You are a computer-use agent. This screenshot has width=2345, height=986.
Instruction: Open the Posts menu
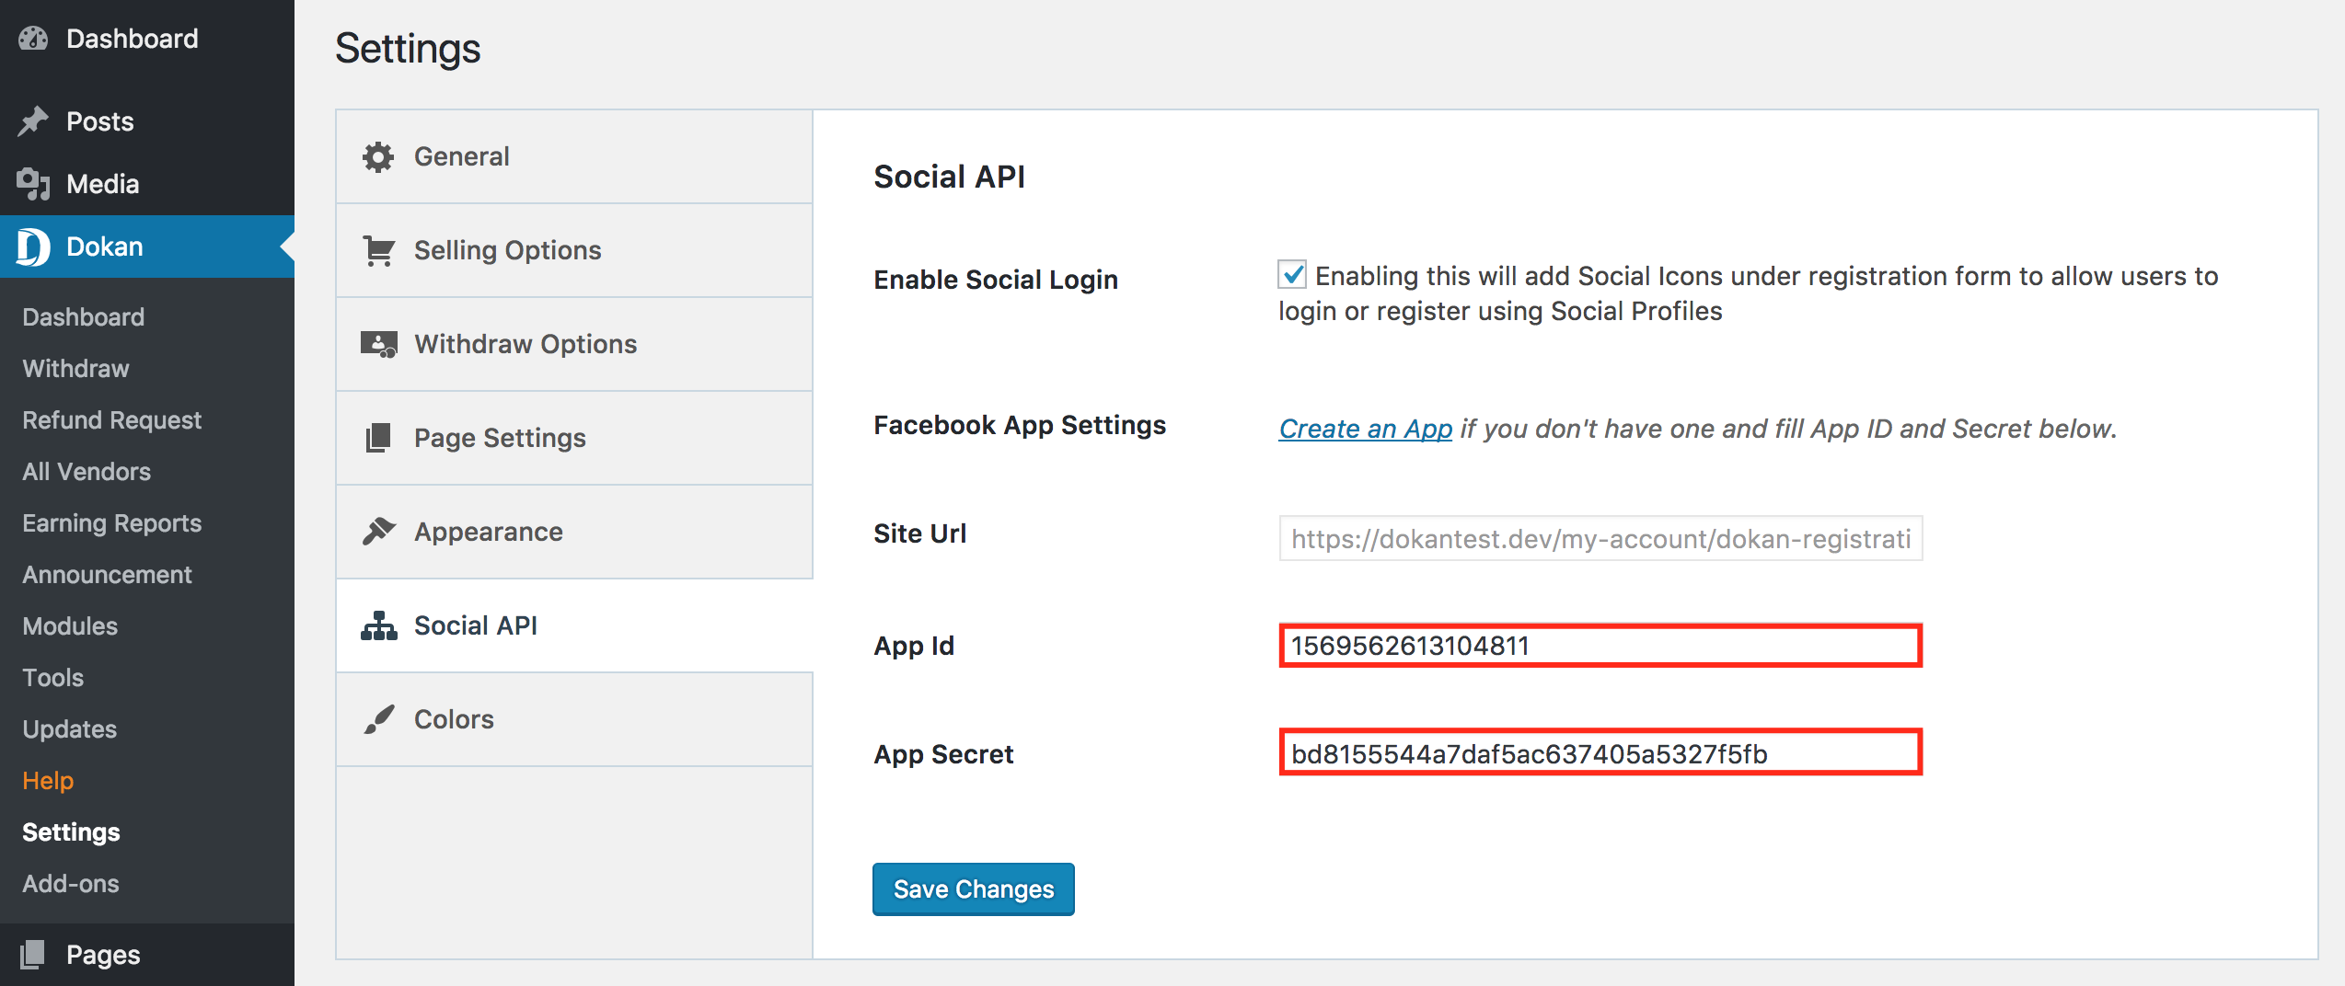click(x=147, y=121)
